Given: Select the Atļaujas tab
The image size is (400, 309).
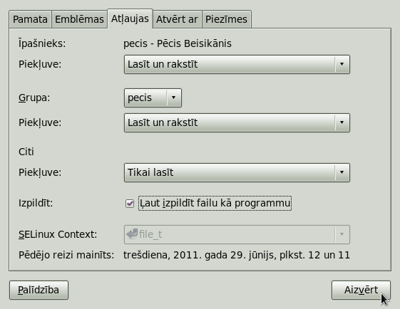Looking at the screenshot, I should click(x=130, y=19).
